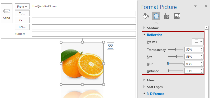This screenshot has height=98, width=210.
Task: Click the To... recipients button
Action: tap(22, 13)
